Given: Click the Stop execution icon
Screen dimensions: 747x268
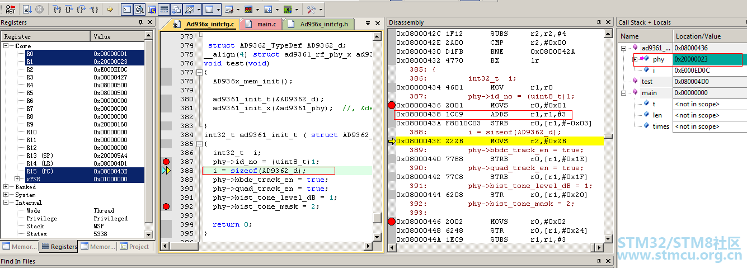Looking at the screenshot, I should click(x=39, y=10).
